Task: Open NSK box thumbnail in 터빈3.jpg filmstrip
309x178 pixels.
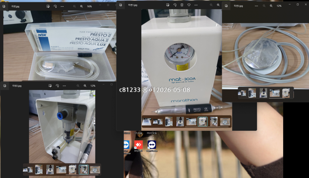Action: click(x=274, y=93)
